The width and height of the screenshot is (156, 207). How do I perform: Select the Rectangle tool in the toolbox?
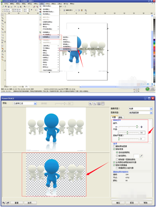(x=2, y=32)
